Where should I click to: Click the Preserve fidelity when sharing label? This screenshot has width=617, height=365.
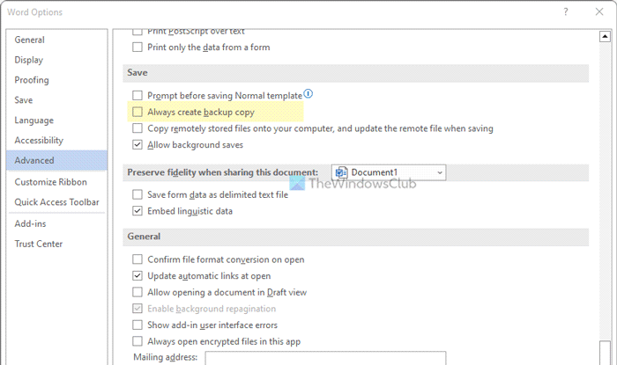coord(223,172)
